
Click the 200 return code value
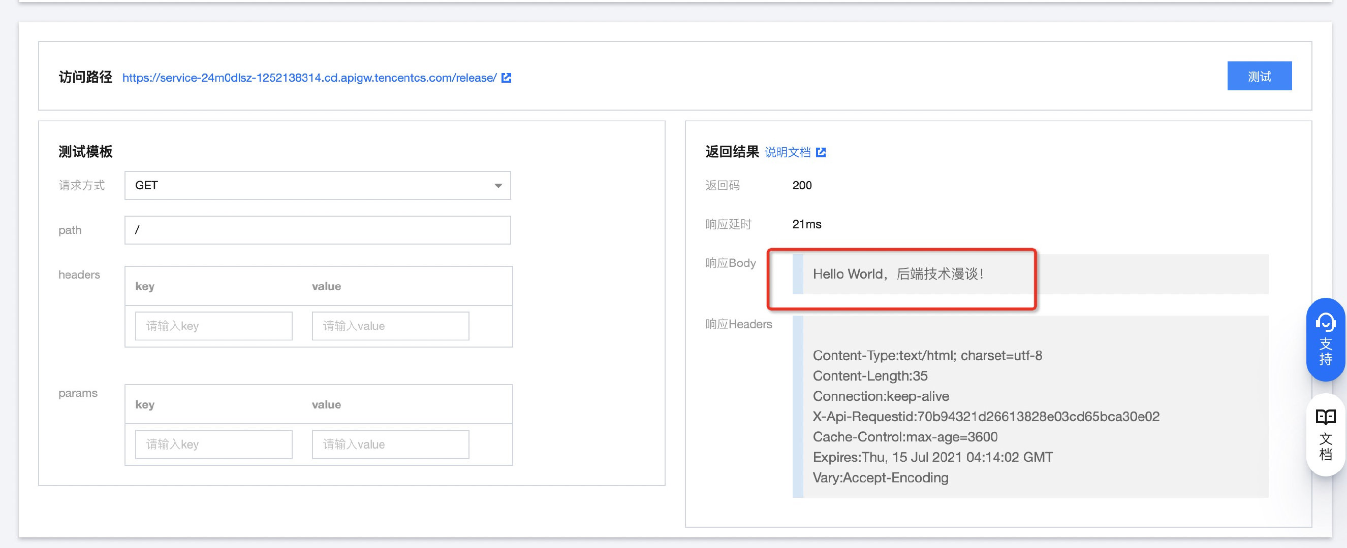(x=802, y=185)
